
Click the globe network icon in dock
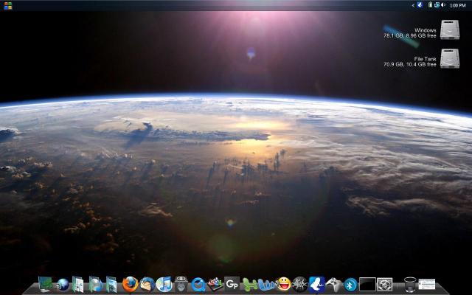63,284
